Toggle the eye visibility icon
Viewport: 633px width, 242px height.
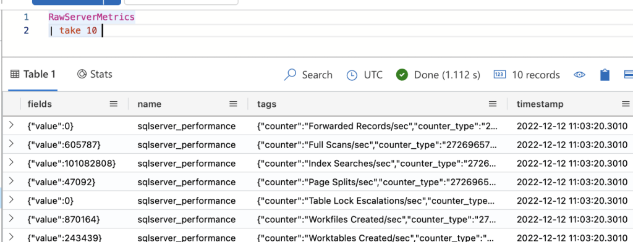pos(579,75)
